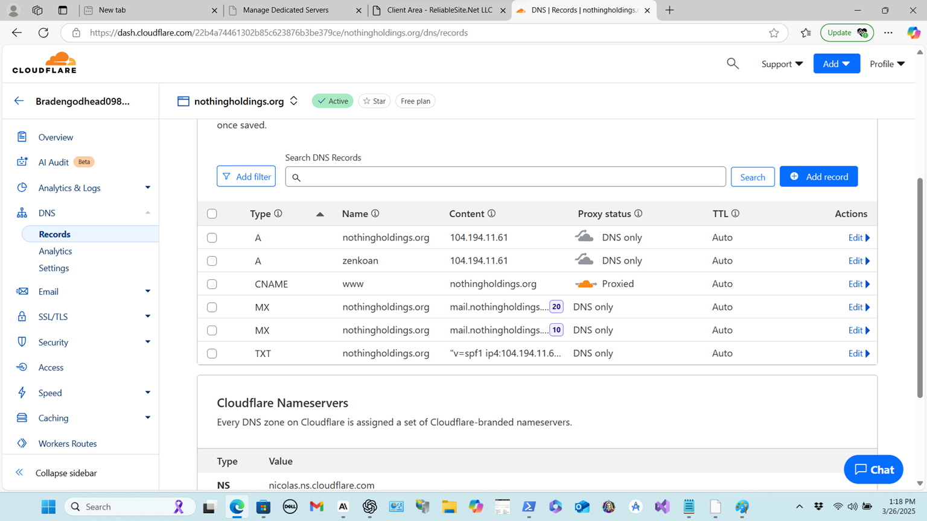Click the browser back arrow
Image resolution: width=927 pixels, height=521 pixels.
[17, 33]
